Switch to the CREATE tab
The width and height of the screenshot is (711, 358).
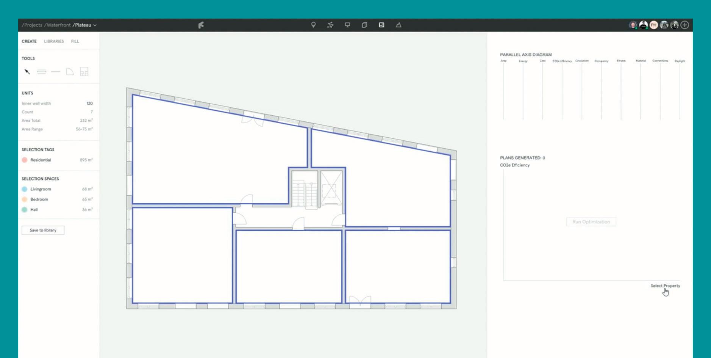(x=29, y=41)
